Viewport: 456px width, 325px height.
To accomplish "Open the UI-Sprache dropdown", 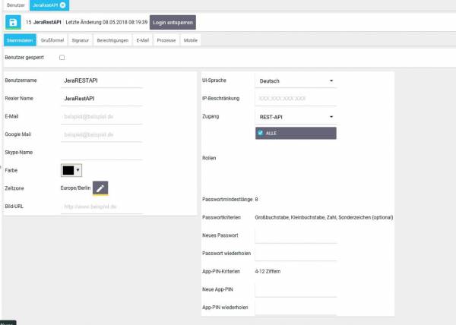I will [x=296, y=80].
